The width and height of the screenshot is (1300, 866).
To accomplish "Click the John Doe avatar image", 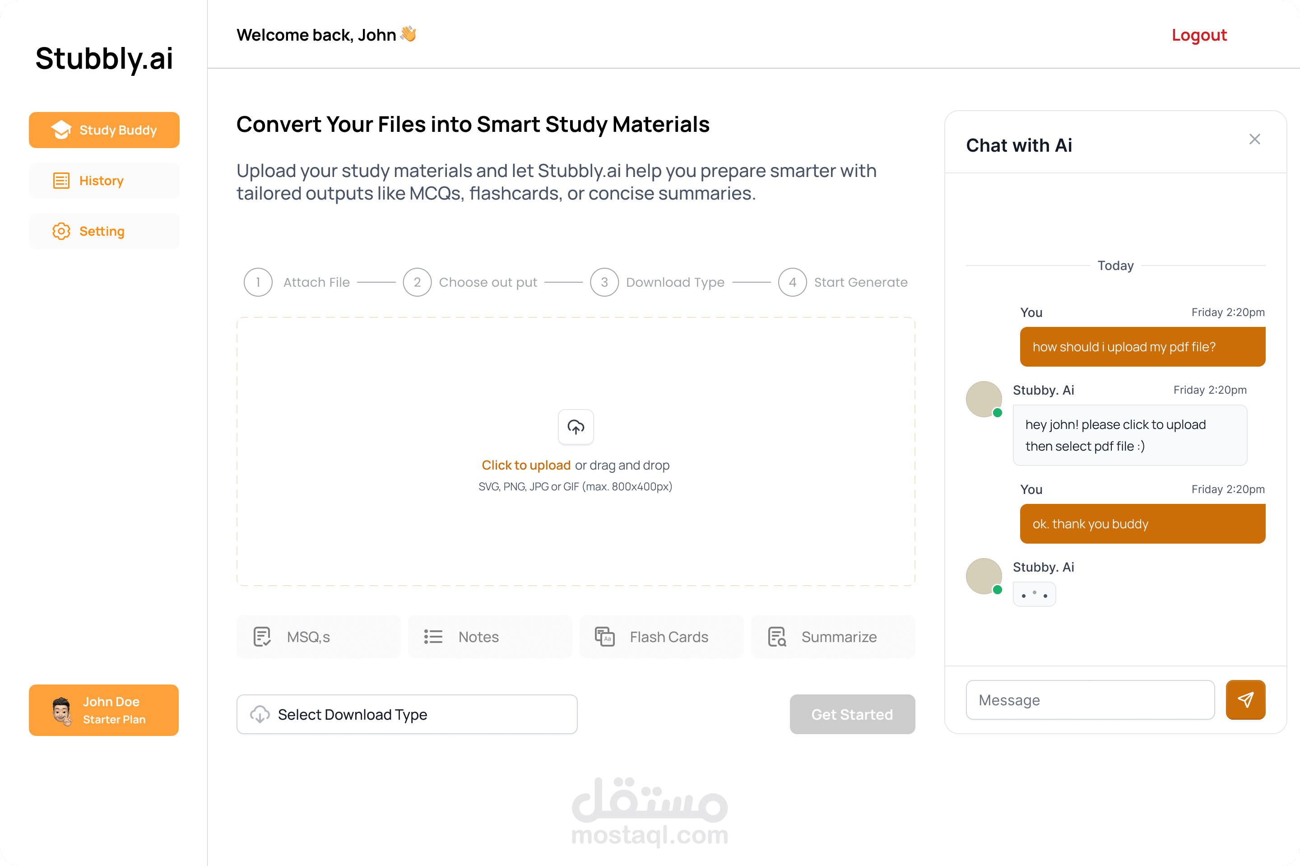I will click(62, 711).
